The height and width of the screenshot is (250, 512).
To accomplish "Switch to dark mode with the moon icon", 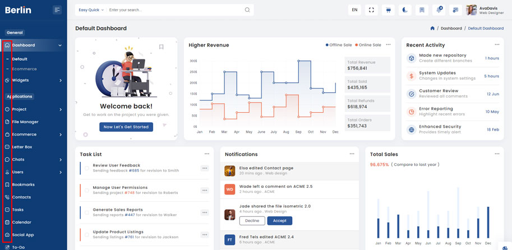I will pos(405,10).
